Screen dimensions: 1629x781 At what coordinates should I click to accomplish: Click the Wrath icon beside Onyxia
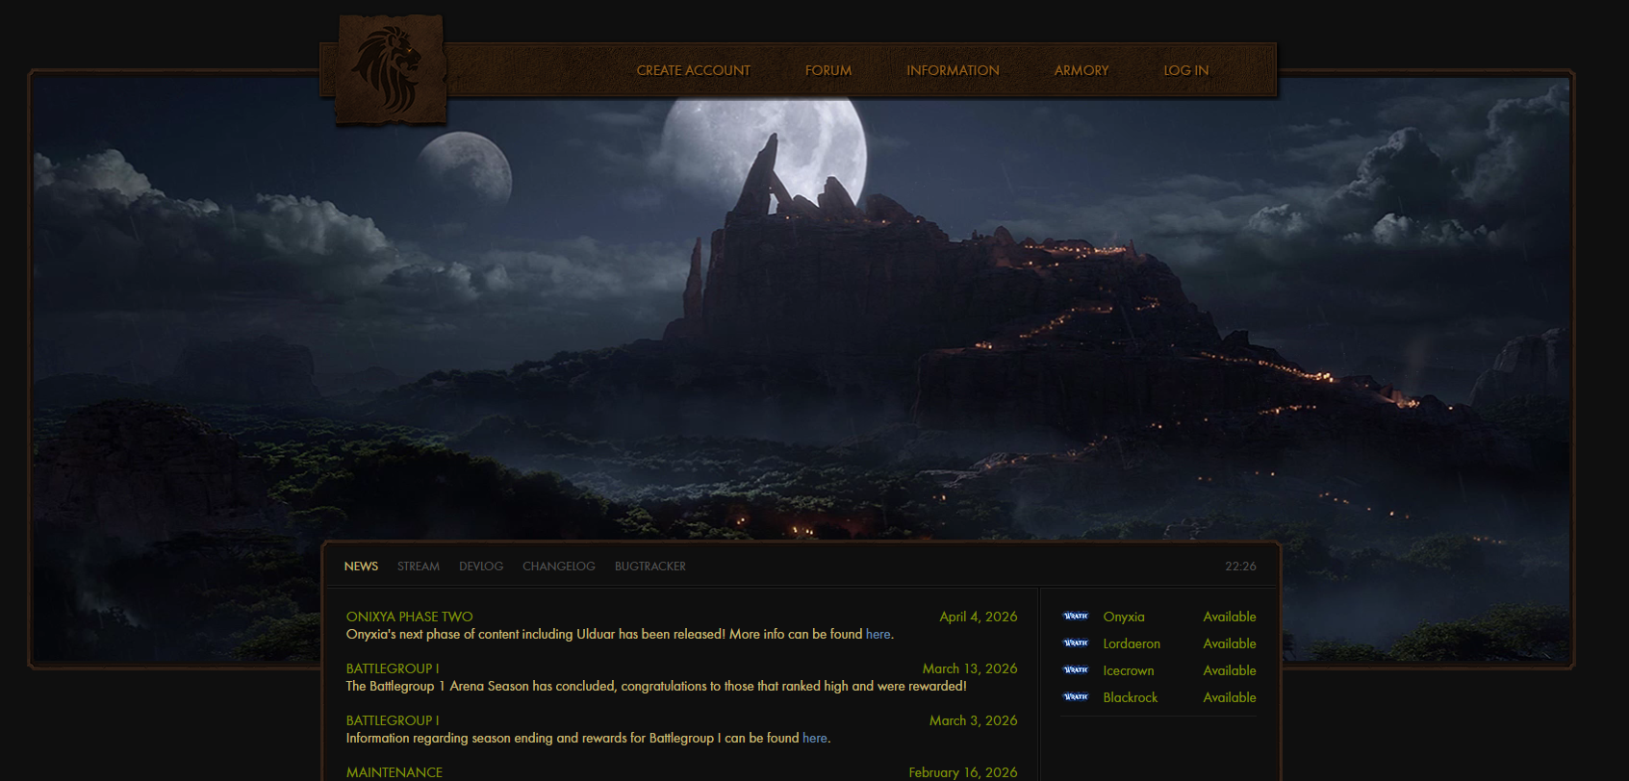[1076, 617]
